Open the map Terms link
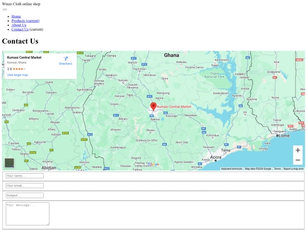The height and width of the screenshot is (230, 307). click(277, 169)
